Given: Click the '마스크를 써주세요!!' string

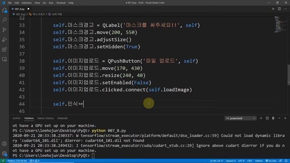Looking at the screenshot, I should tap(151, 25).
